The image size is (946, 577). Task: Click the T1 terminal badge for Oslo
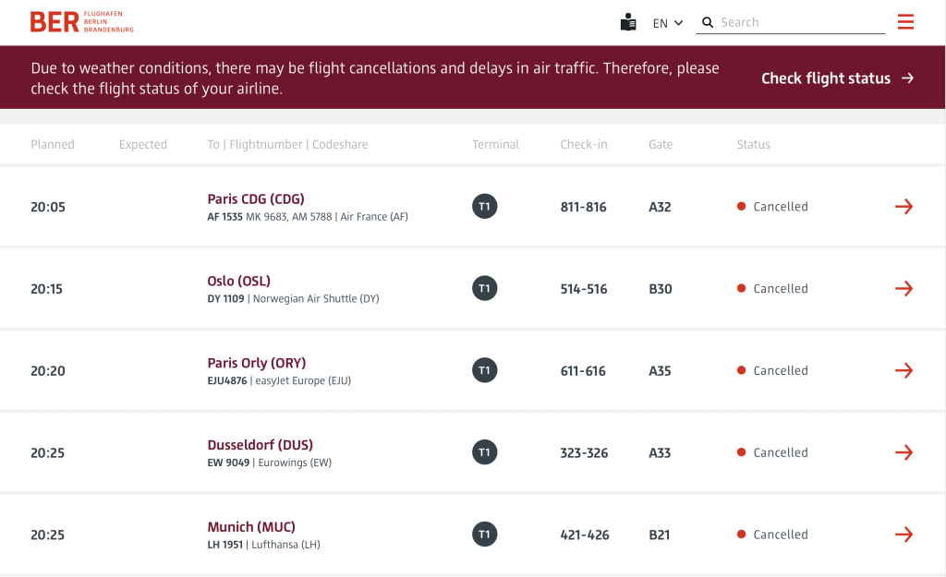484,289
